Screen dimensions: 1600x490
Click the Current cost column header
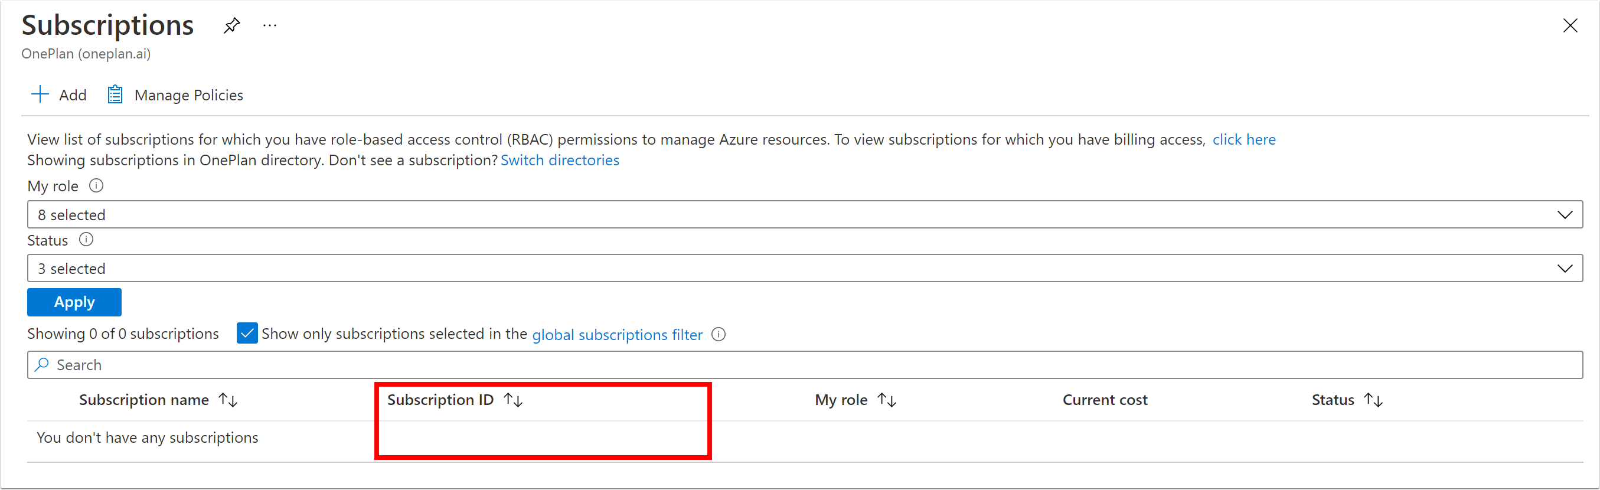(x=1105, y=400)
